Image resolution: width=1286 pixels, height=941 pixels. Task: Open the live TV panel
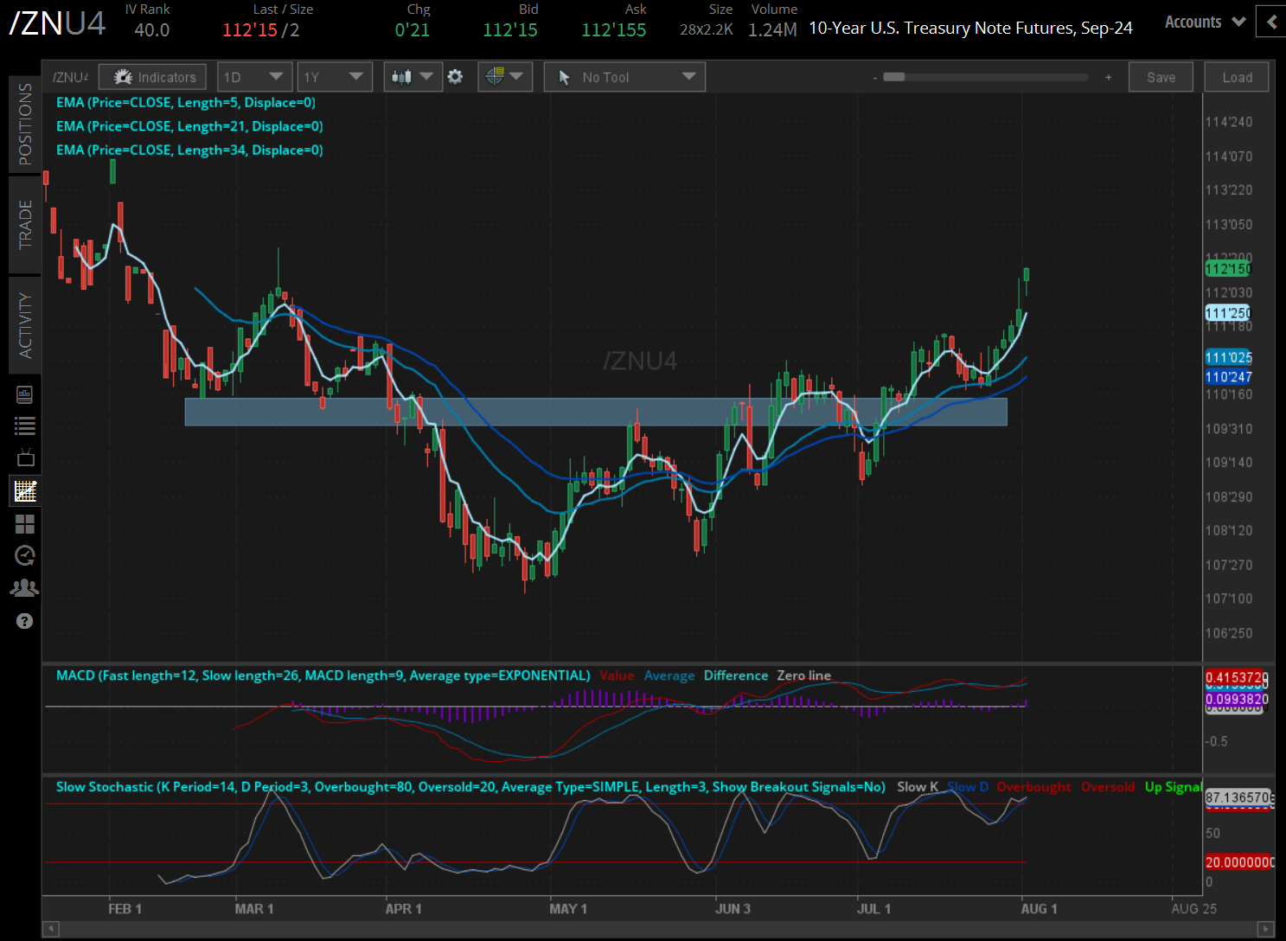24,457
